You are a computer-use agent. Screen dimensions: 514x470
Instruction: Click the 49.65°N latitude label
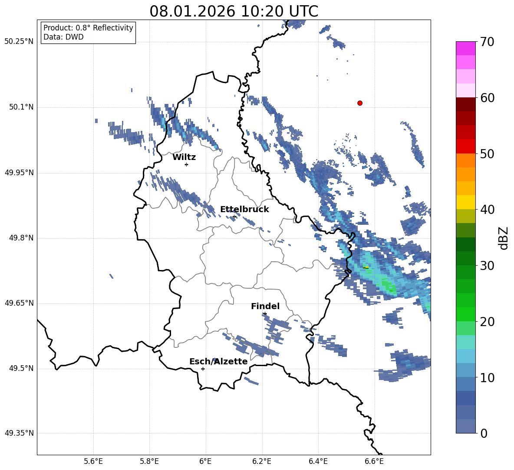point(19,303)
